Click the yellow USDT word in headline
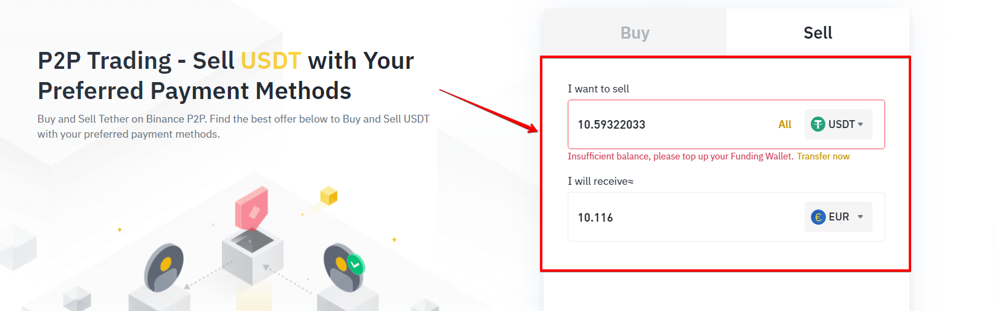This screenshot has width=994, height=311. pos(271,61)
